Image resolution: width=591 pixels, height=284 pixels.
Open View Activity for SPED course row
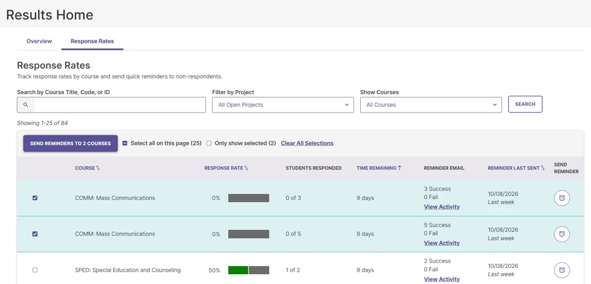click(x=442, y=279)
